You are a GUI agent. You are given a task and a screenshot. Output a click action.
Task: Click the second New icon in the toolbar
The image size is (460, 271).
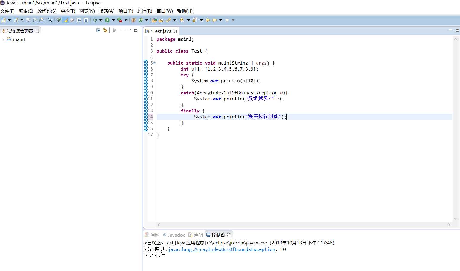pos(16,20)
